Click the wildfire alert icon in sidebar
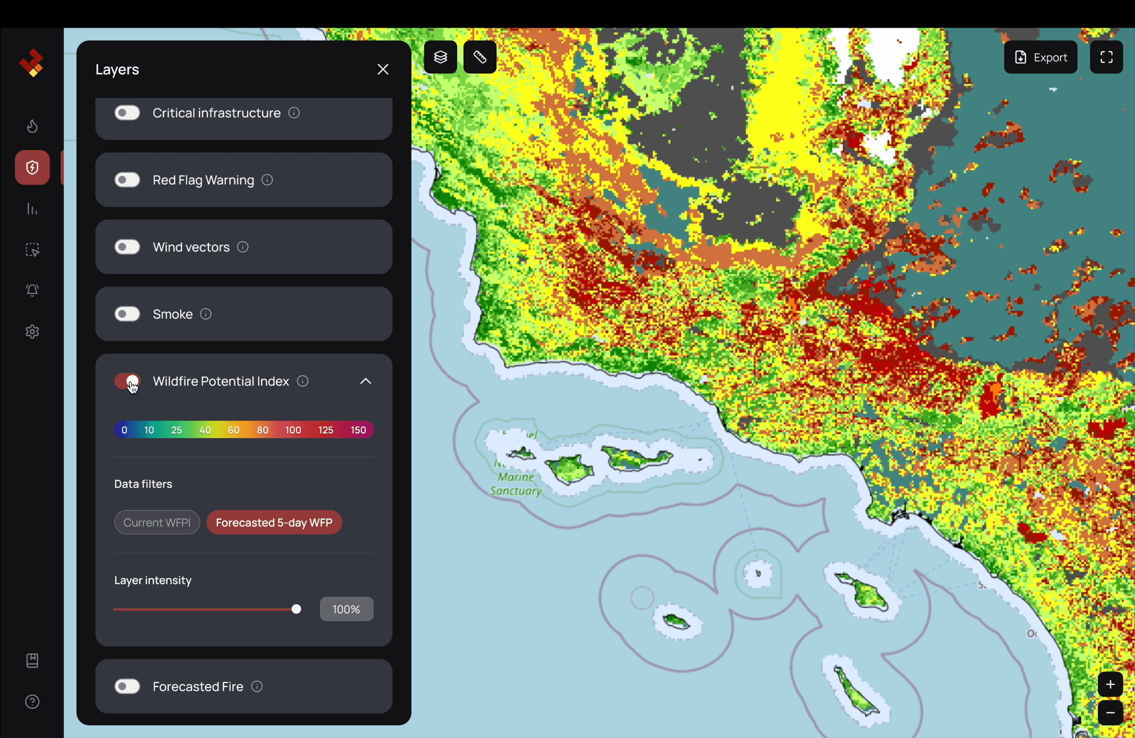Image resolution: width=1135 pixels, height=738 pixels. [x=32, y=167]
